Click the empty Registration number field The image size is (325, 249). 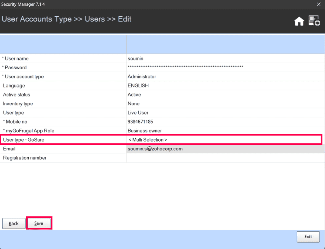point(226,158)
